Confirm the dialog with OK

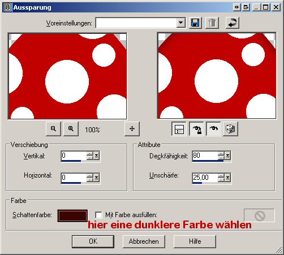click(x=93, y=241)
